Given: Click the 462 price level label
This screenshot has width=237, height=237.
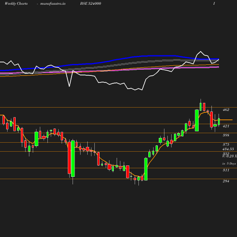Looking at the screenshot, I should point(226,109).
